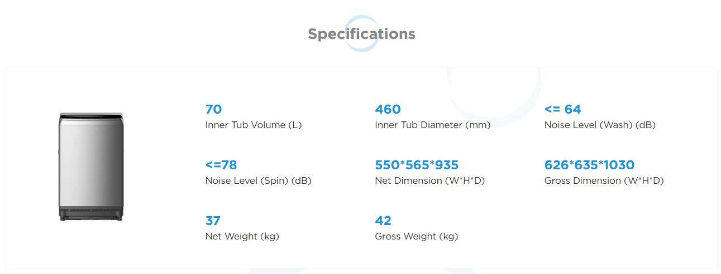
Task: Click the washing machine's top control panel
Action: [92, 116]
